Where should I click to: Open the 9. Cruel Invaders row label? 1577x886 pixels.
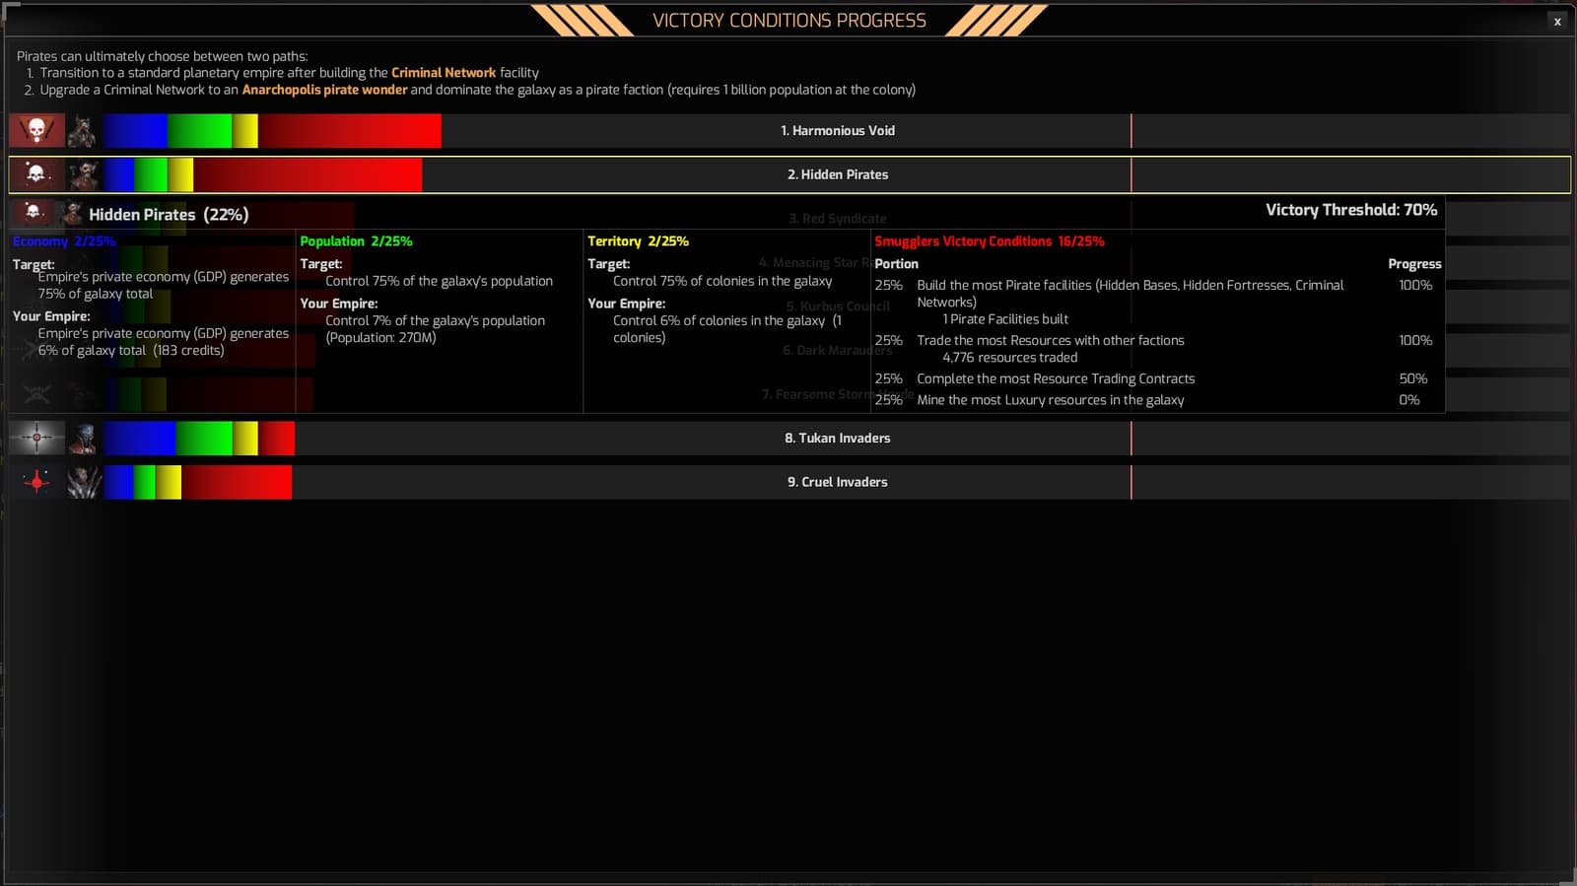tap(838, 482)
